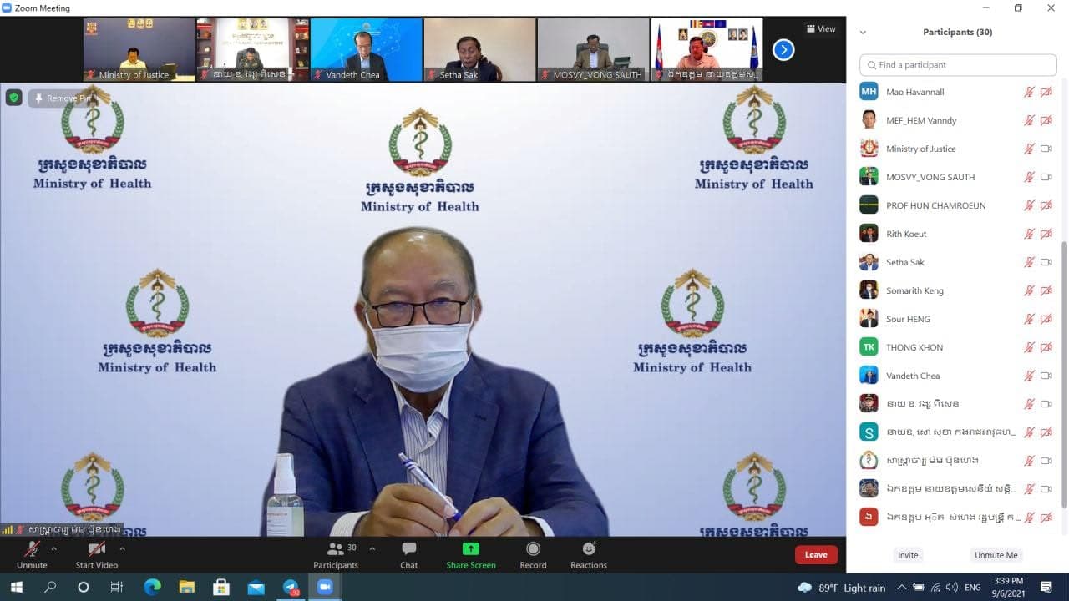Viewport: 1069px width, 601px height.
Task: Click the Remove Pin button
Action: point(63,98)
